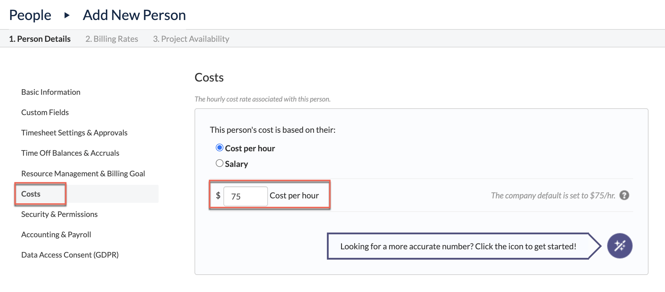
Task: Open Time Off Balances & Accruals section
Action: [70, 153]
